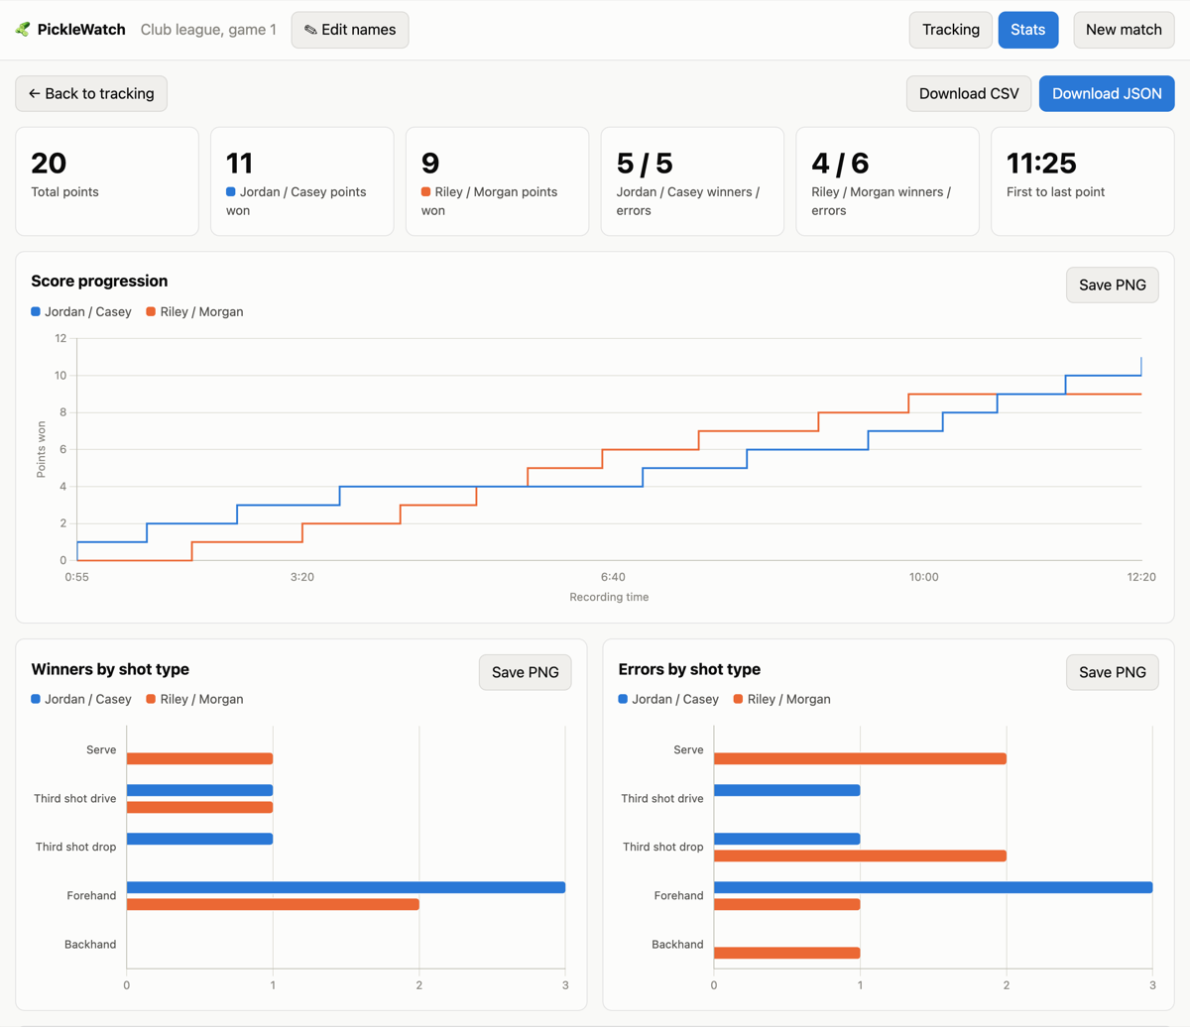
Task: Click Jordan / Casey winners / errors card
Action: 692,181
